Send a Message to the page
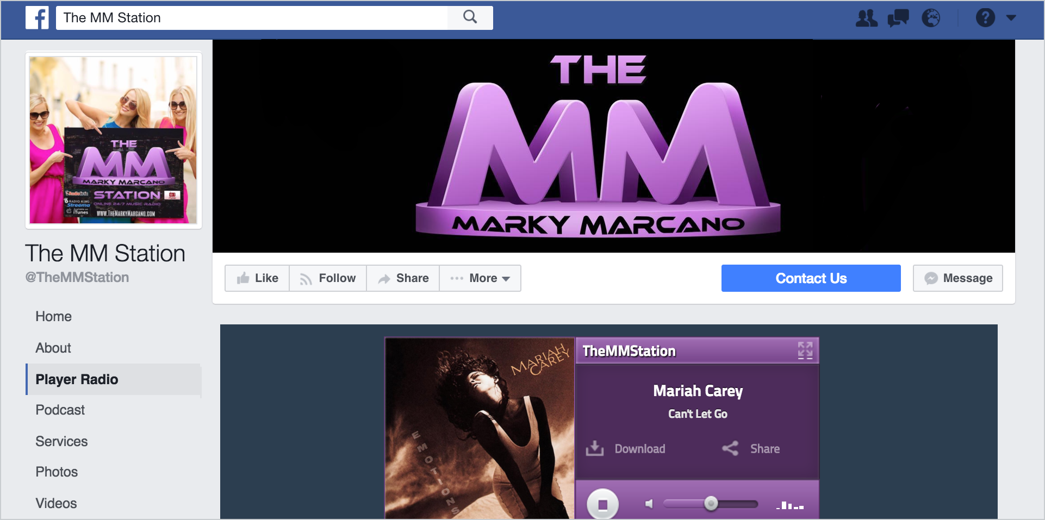Screen dimensions: 1045x520 pos(958,278)
